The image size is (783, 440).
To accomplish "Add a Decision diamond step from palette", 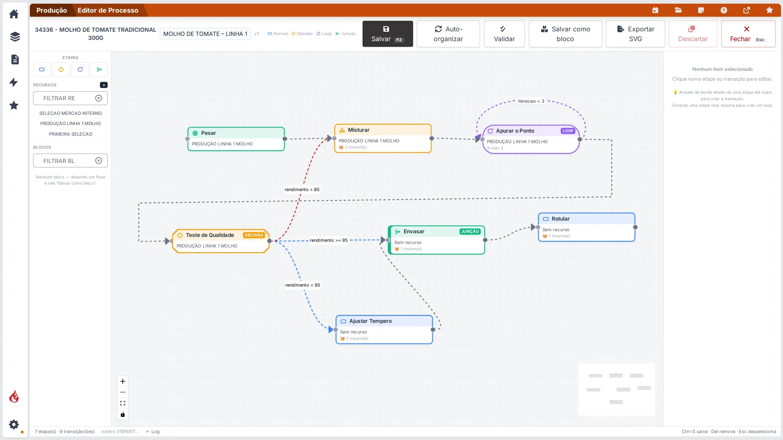I will click(61, 70).
